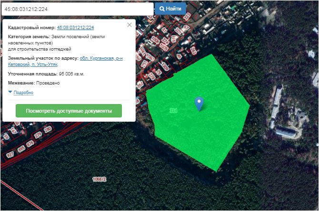319x211 pixels.
Task: Click parcel labeled 278 on map
Action: click(x=151, y=75)
